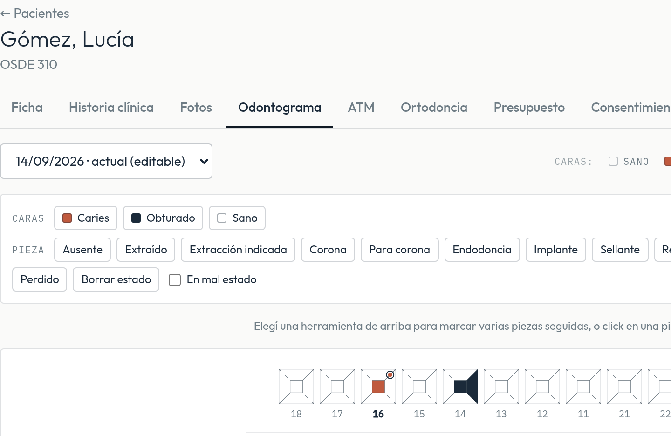
Task: Select tooth 17 diagram
Action: [x=337, y=387]
